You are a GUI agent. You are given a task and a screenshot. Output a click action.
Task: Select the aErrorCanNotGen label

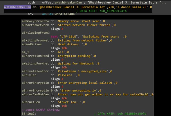(35, 94)
